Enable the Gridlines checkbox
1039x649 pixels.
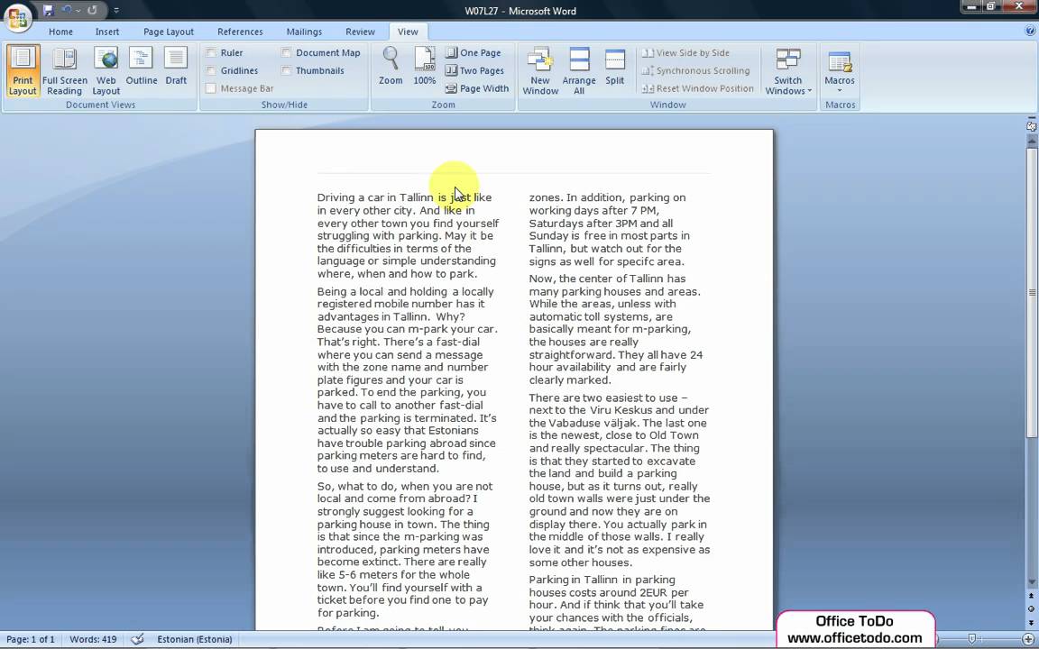pos(211,71)
